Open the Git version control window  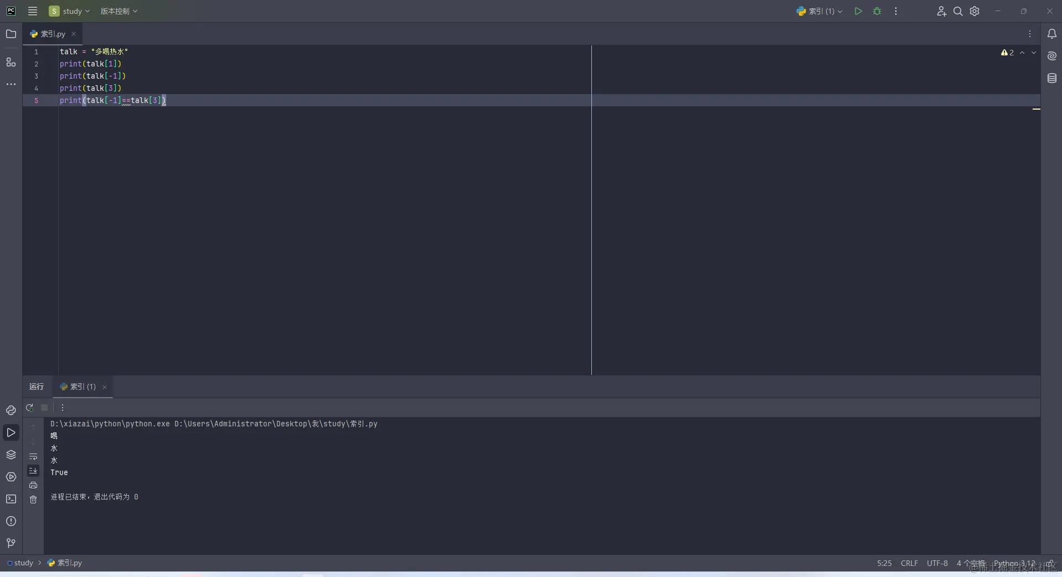coord(11,543)
